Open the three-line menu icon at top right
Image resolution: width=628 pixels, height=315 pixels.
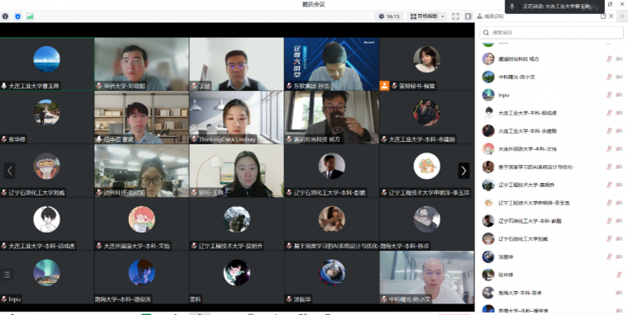pyautogui.click(x=622, y=16)
